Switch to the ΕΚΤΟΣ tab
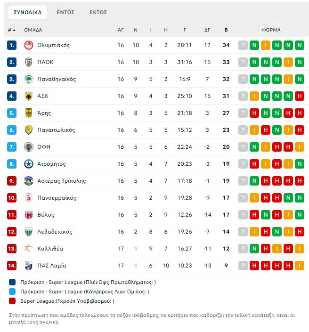The image size is (309, 332). (x=98, y=12)
